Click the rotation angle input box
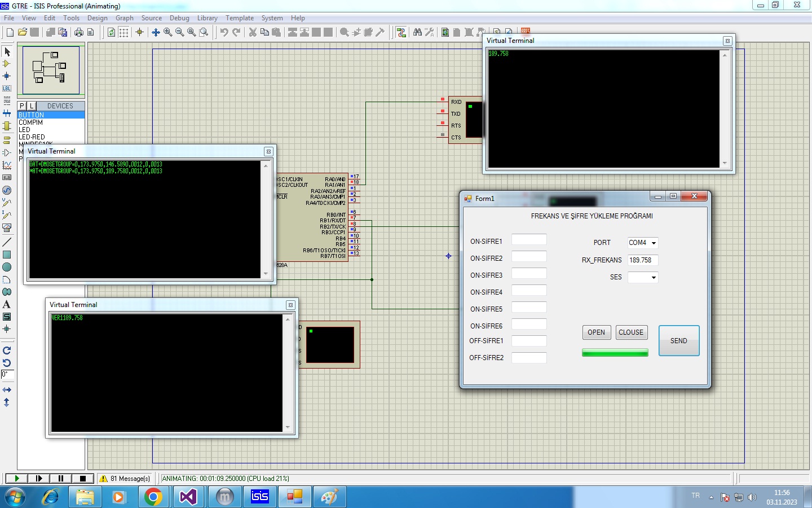This screenshot has height=508, width=812. [7, 375]
